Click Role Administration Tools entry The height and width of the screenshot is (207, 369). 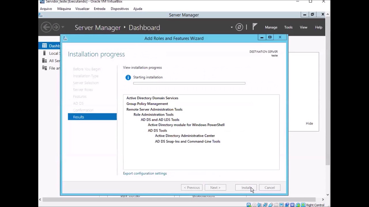[153, 114]
